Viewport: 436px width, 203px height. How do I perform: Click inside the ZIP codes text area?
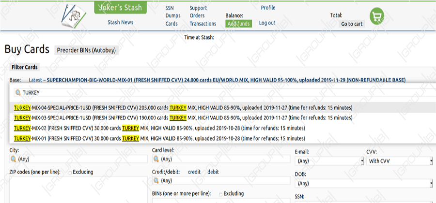coord(78,190)
